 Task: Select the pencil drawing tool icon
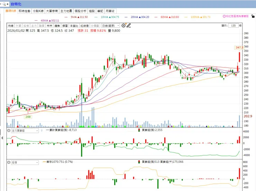[x=129, y=26]
